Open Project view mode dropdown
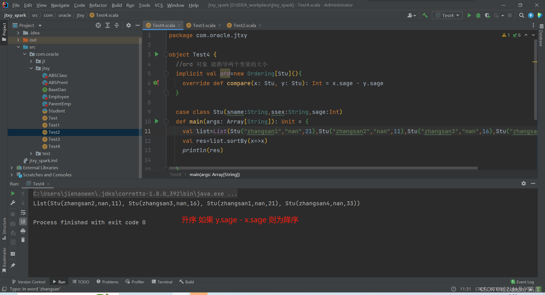The height and width of the screenshot is (295, 545). click(x=40, y=26)
